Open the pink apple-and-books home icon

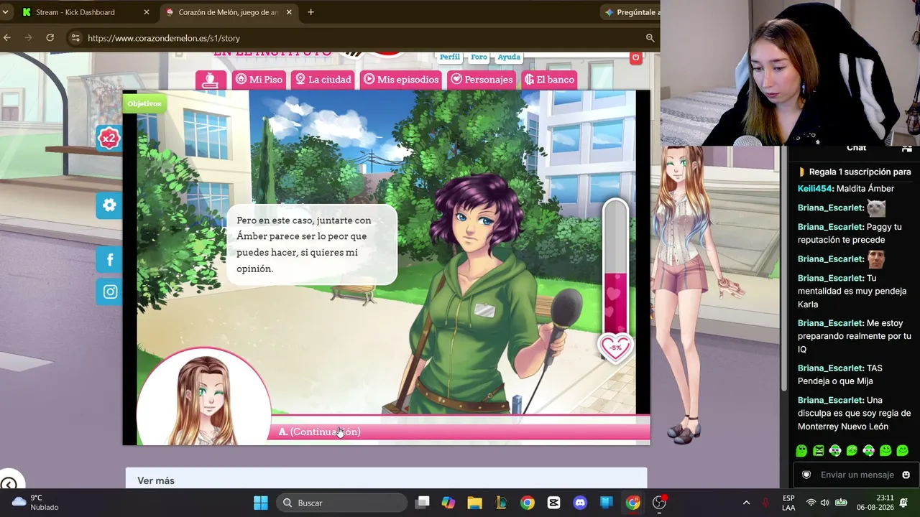(x=211, y=80)
